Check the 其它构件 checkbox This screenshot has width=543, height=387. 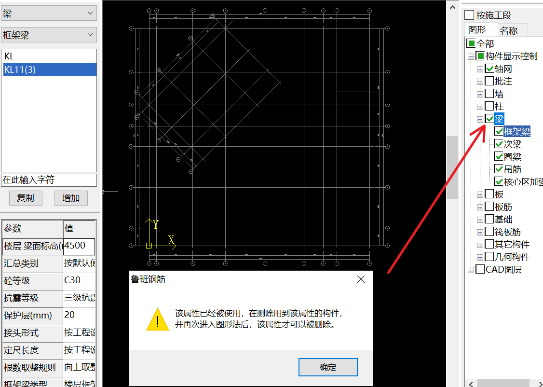tap(489, 244)
